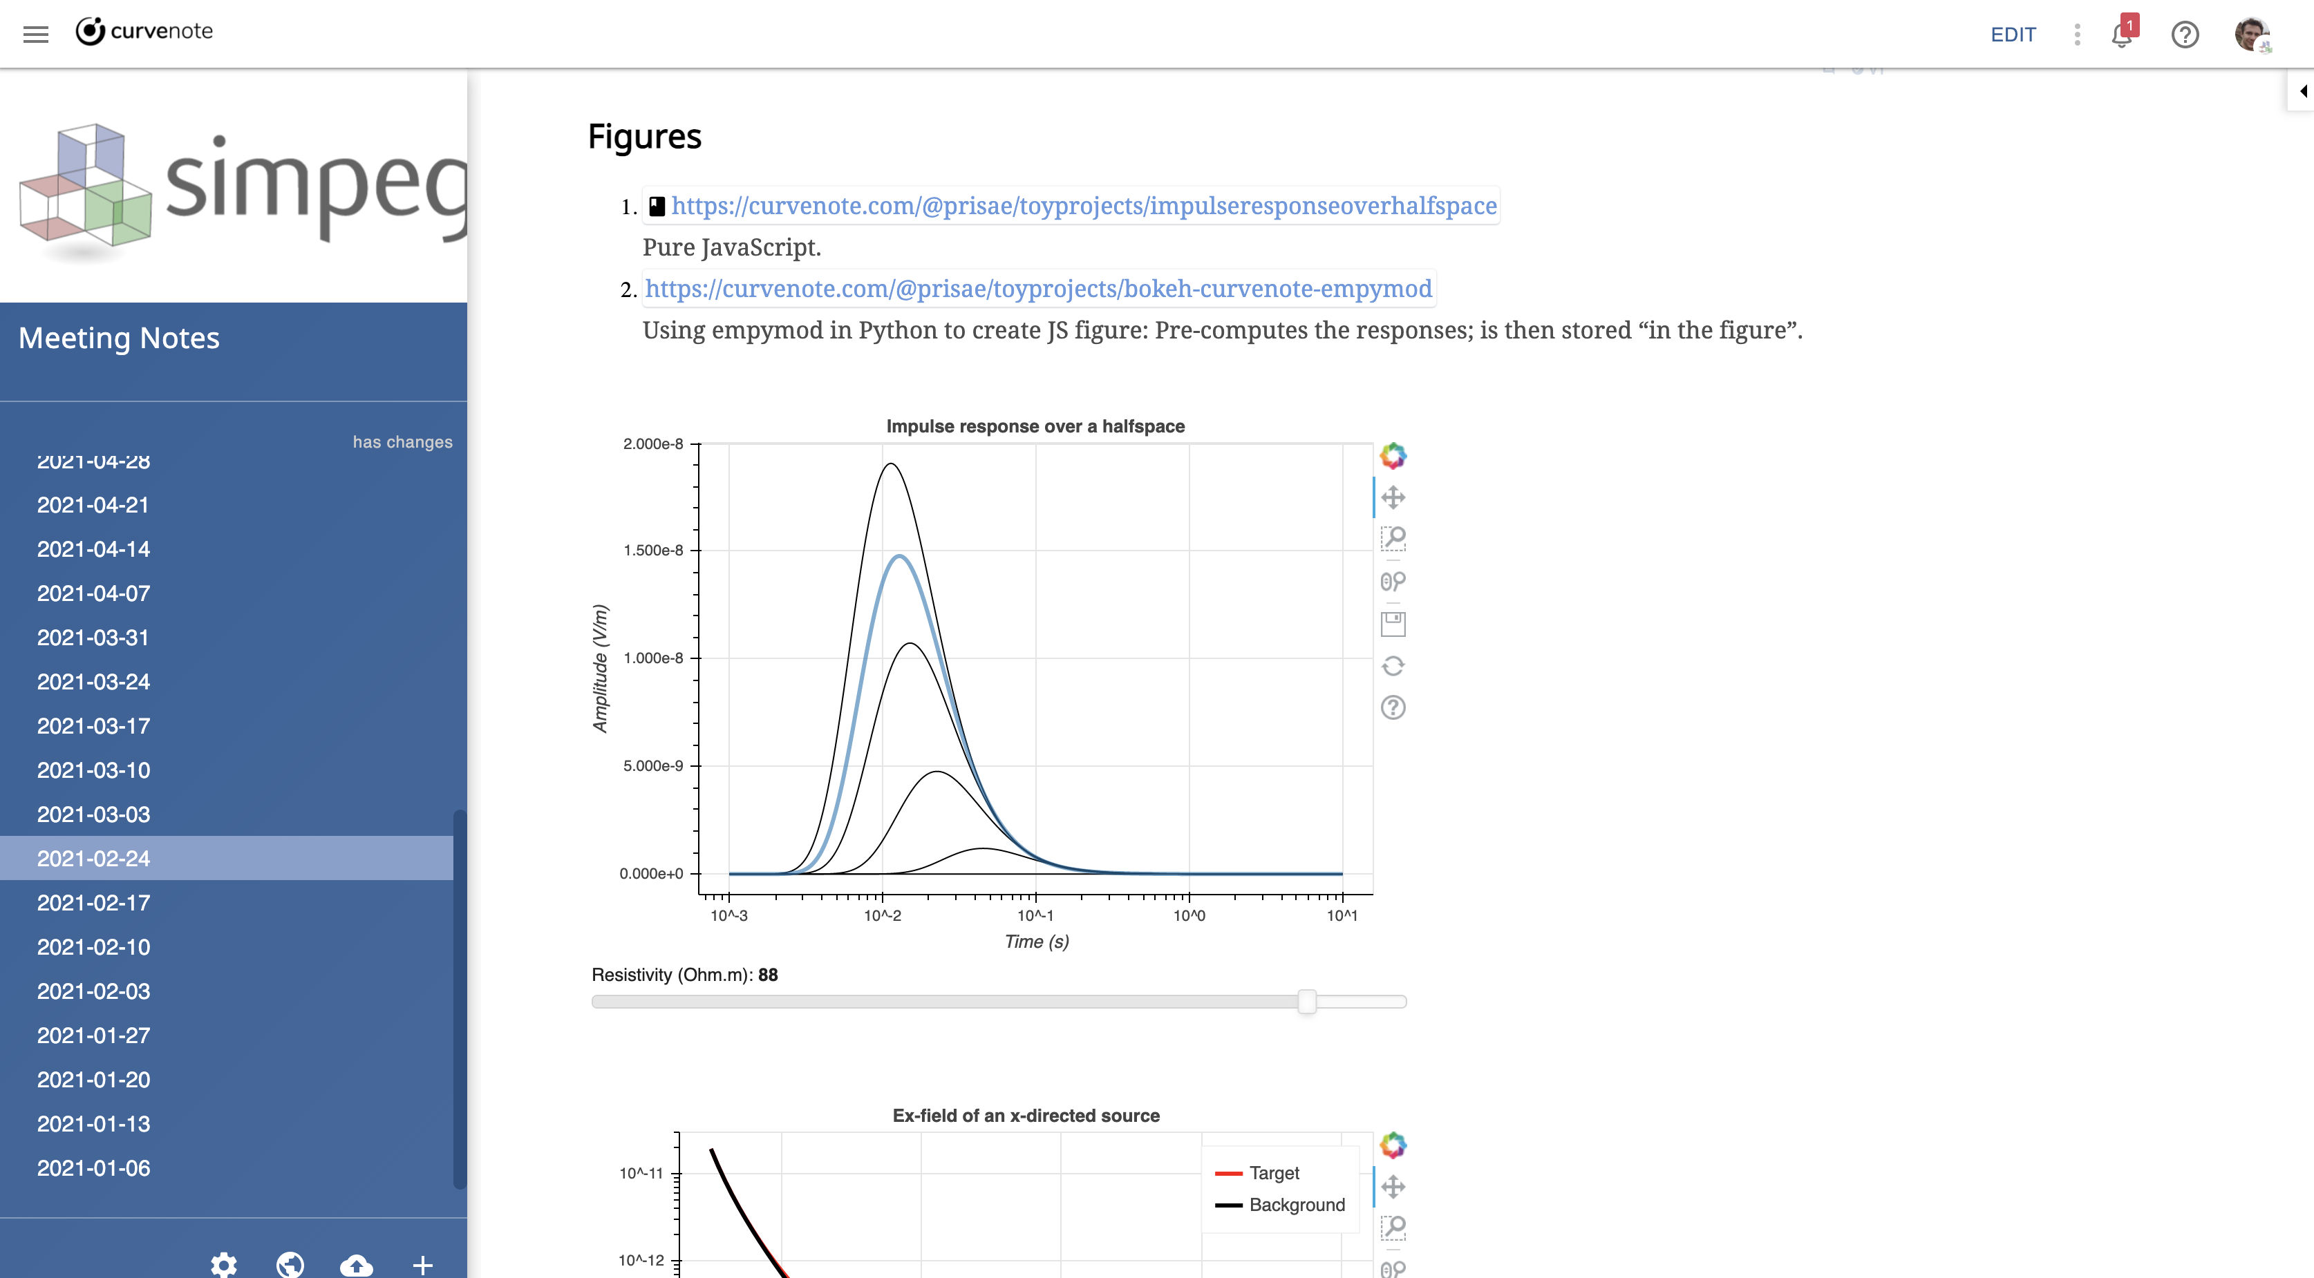The height and width of the screenshot is (1278, 2314).
Task: Click the Curvenote main menu hamburger icon
Action: (x=35, y=32)
